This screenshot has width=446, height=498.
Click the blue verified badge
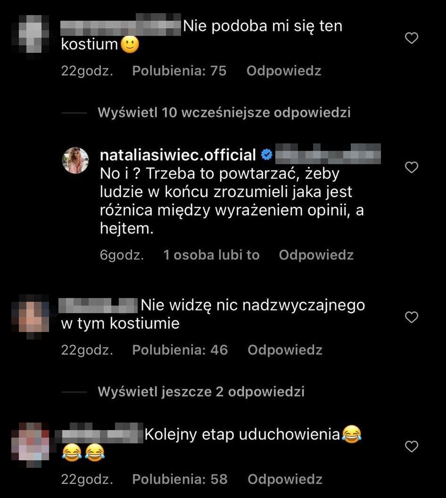click(x=266, y=155)
